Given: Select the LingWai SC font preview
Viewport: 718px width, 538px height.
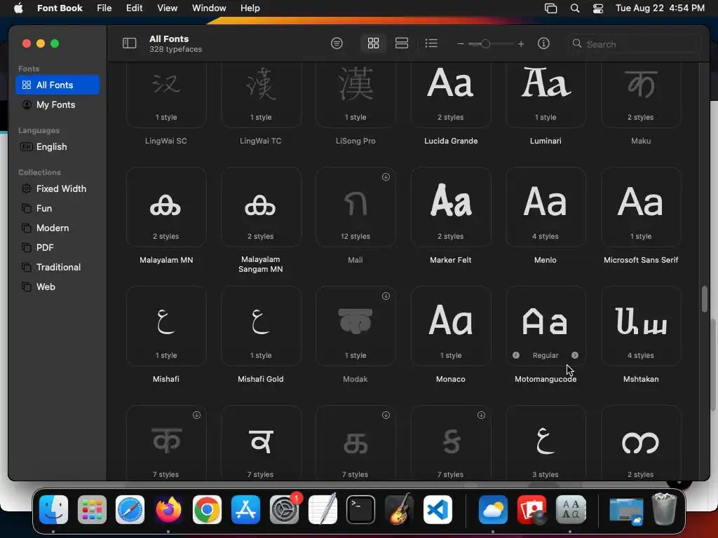Looking at the screenshot, I should [166, 95].
